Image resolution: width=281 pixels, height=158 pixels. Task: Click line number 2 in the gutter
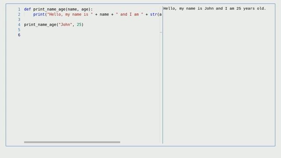pos(19,14)
